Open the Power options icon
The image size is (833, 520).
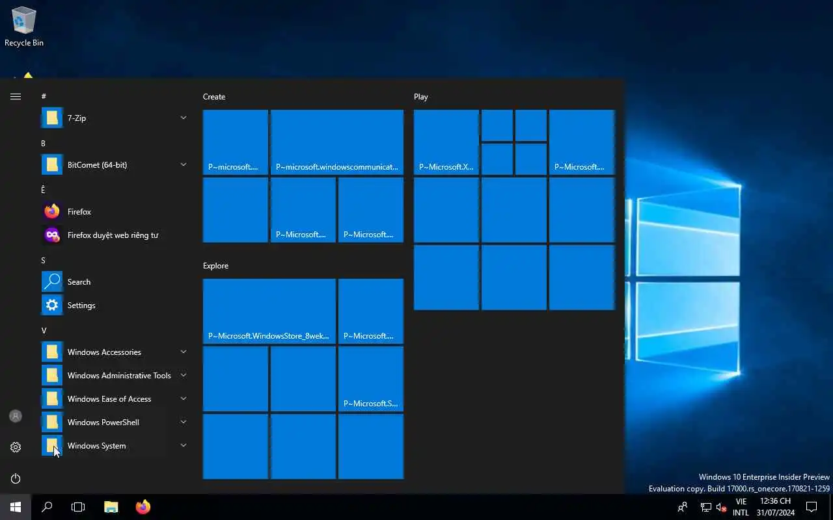tap(16, 478)
